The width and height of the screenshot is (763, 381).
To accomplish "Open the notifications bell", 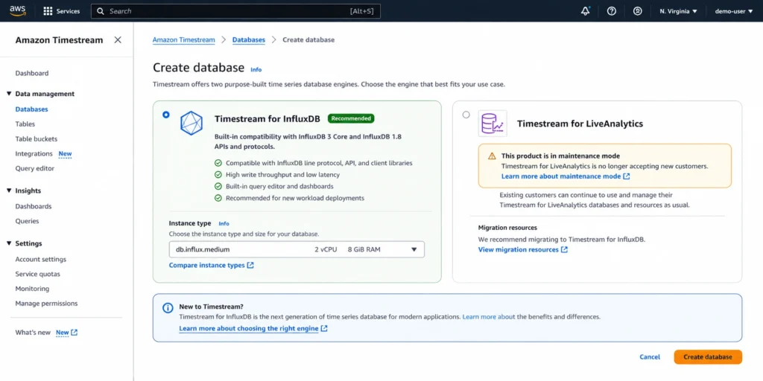I will pyautogui.click(x=586, y=11).
